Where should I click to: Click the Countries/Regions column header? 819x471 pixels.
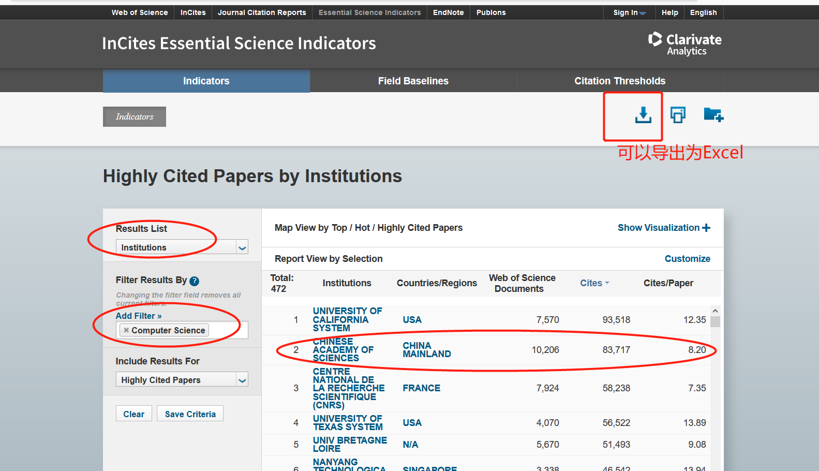point(437,283)
